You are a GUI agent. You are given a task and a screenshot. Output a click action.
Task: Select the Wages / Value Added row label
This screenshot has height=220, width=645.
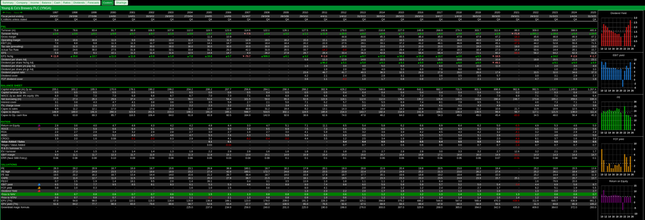coord(13,145)
